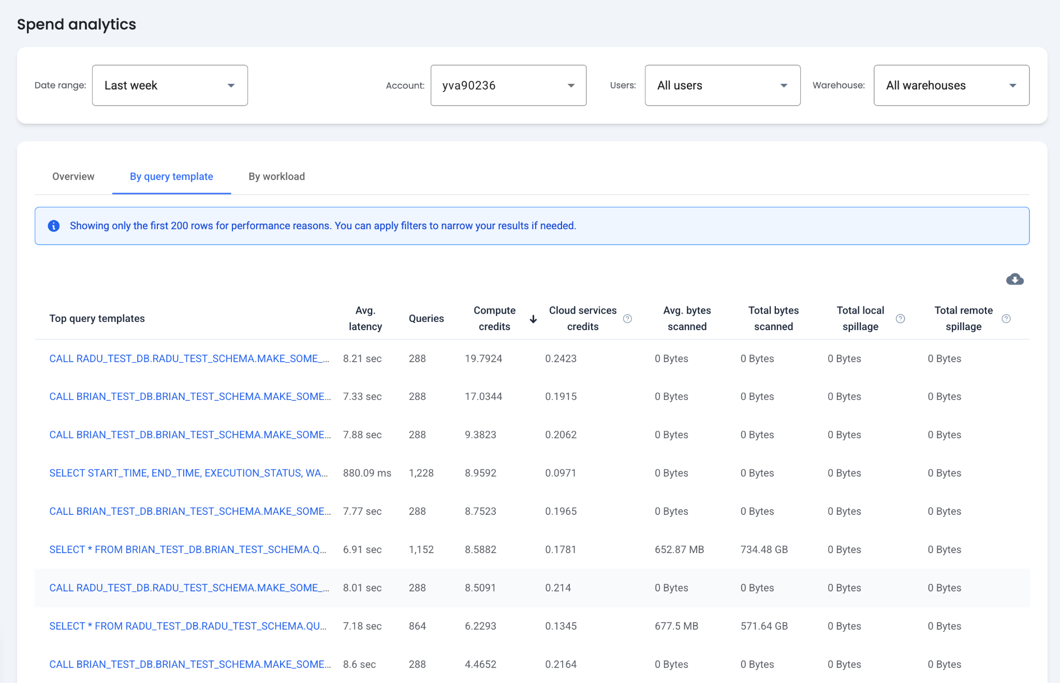Viewport: 1060px width, 683px height.
Task: Open SELECT * FROM RADU_TEST_DB query link
Action: (187, 626)
